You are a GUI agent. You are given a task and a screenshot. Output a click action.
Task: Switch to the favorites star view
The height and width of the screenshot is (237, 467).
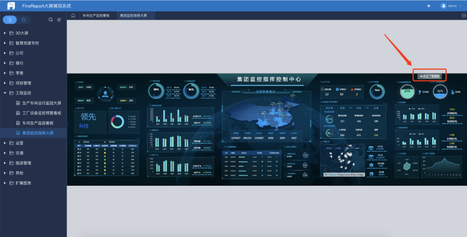(x=24, y=20)
